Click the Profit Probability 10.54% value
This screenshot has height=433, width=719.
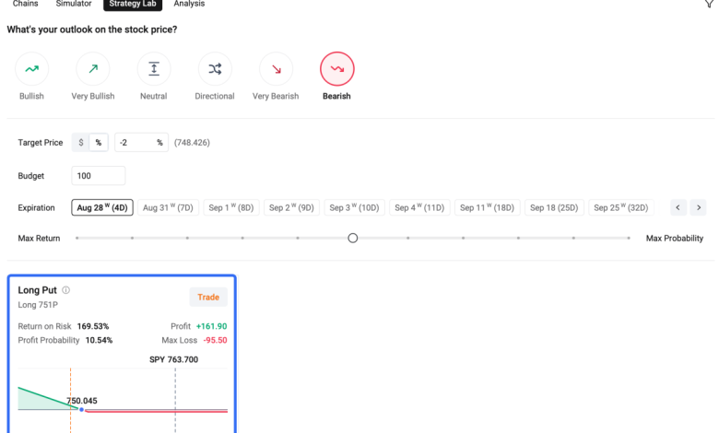pyautogui.click(x=99, y=340)
